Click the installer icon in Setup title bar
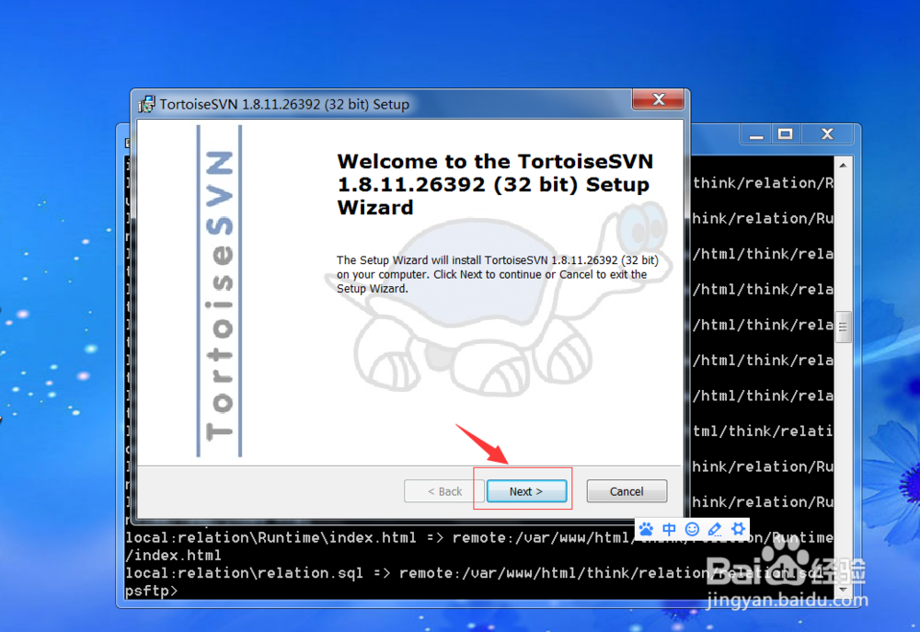920x632 pixels. [x=146, y=105]
